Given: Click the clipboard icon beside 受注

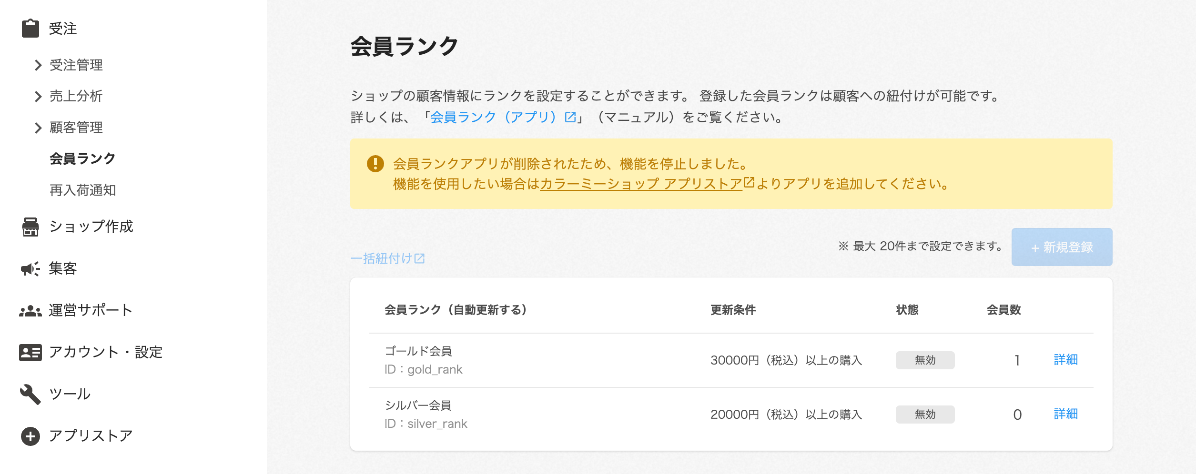Looking at the screenshot, I should tap(30, 29).
